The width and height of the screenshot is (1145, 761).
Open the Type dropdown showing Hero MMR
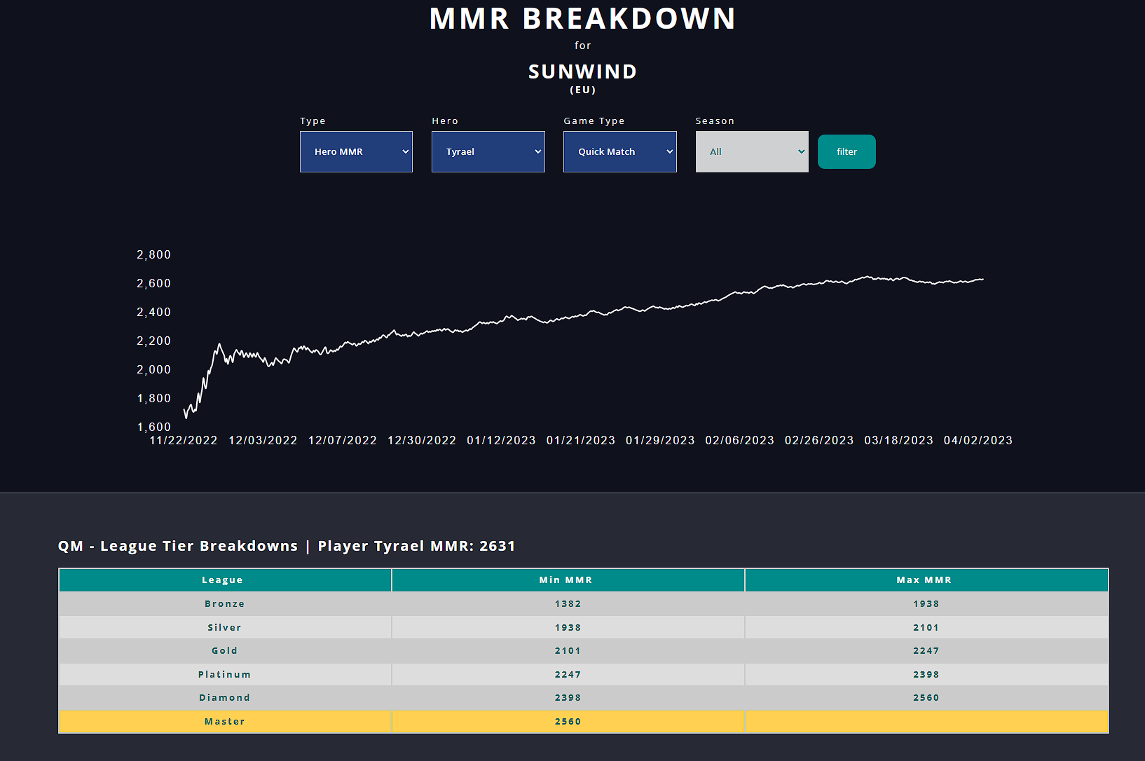coord(356,151)
